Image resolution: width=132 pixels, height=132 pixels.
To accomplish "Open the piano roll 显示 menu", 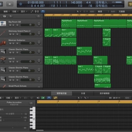I will tap(18, 98).
